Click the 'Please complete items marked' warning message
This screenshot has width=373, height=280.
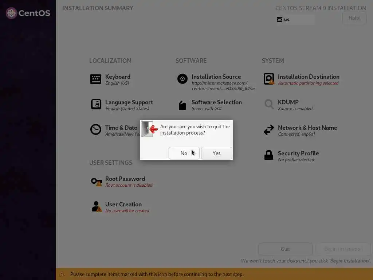pos(157,274)
